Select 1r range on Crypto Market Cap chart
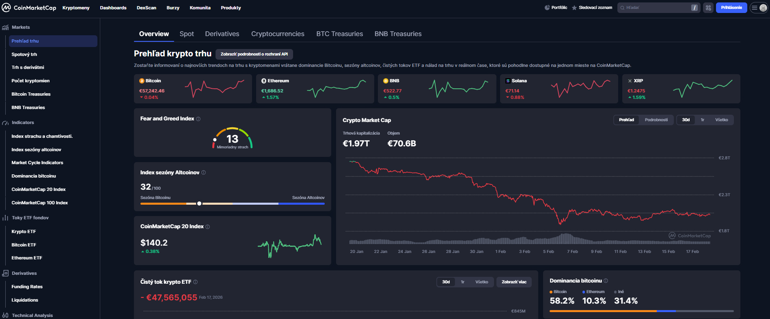This screenshot has height=319, width=770. (x=702, y=120)
